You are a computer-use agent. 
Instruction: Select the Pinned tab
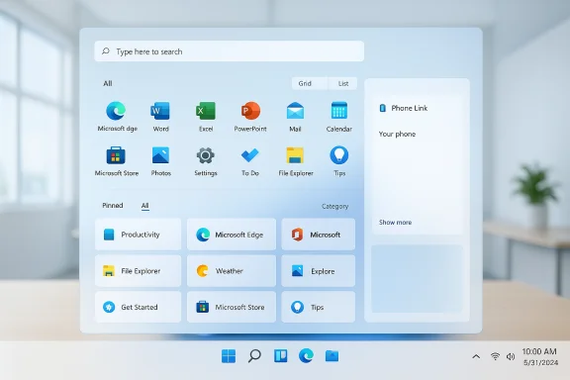pyautogui.click(x=113, y=206)
